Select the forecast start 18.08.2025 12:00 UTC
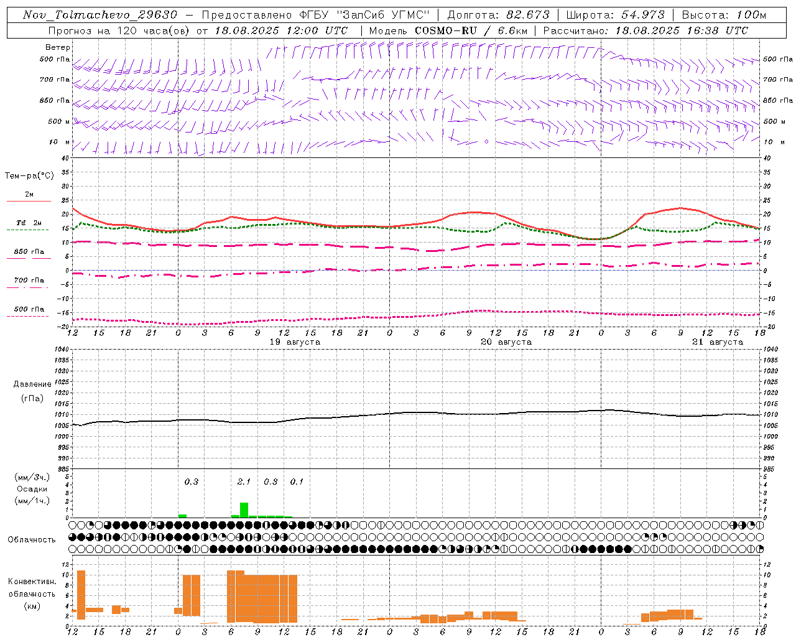This screenshot has width=796, height=637. pyautogui.click(x=281, y=30)
